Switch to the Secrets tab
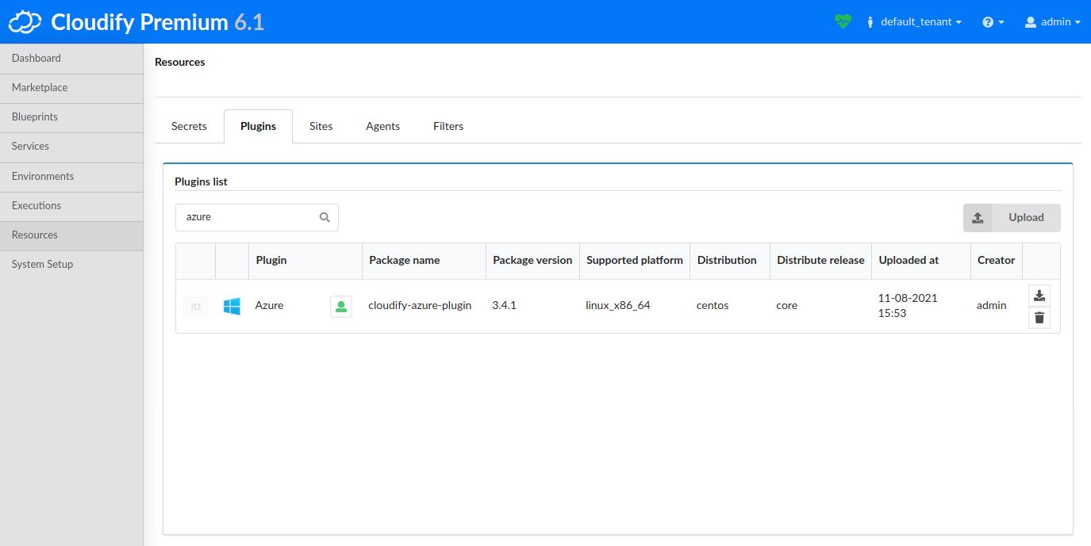 click(x=189, y=125)
